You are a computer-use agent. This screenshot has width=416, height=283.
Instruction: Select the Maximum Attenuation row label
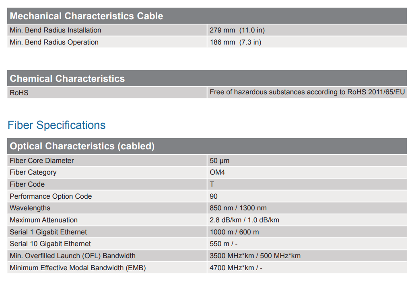click(43, 220)
